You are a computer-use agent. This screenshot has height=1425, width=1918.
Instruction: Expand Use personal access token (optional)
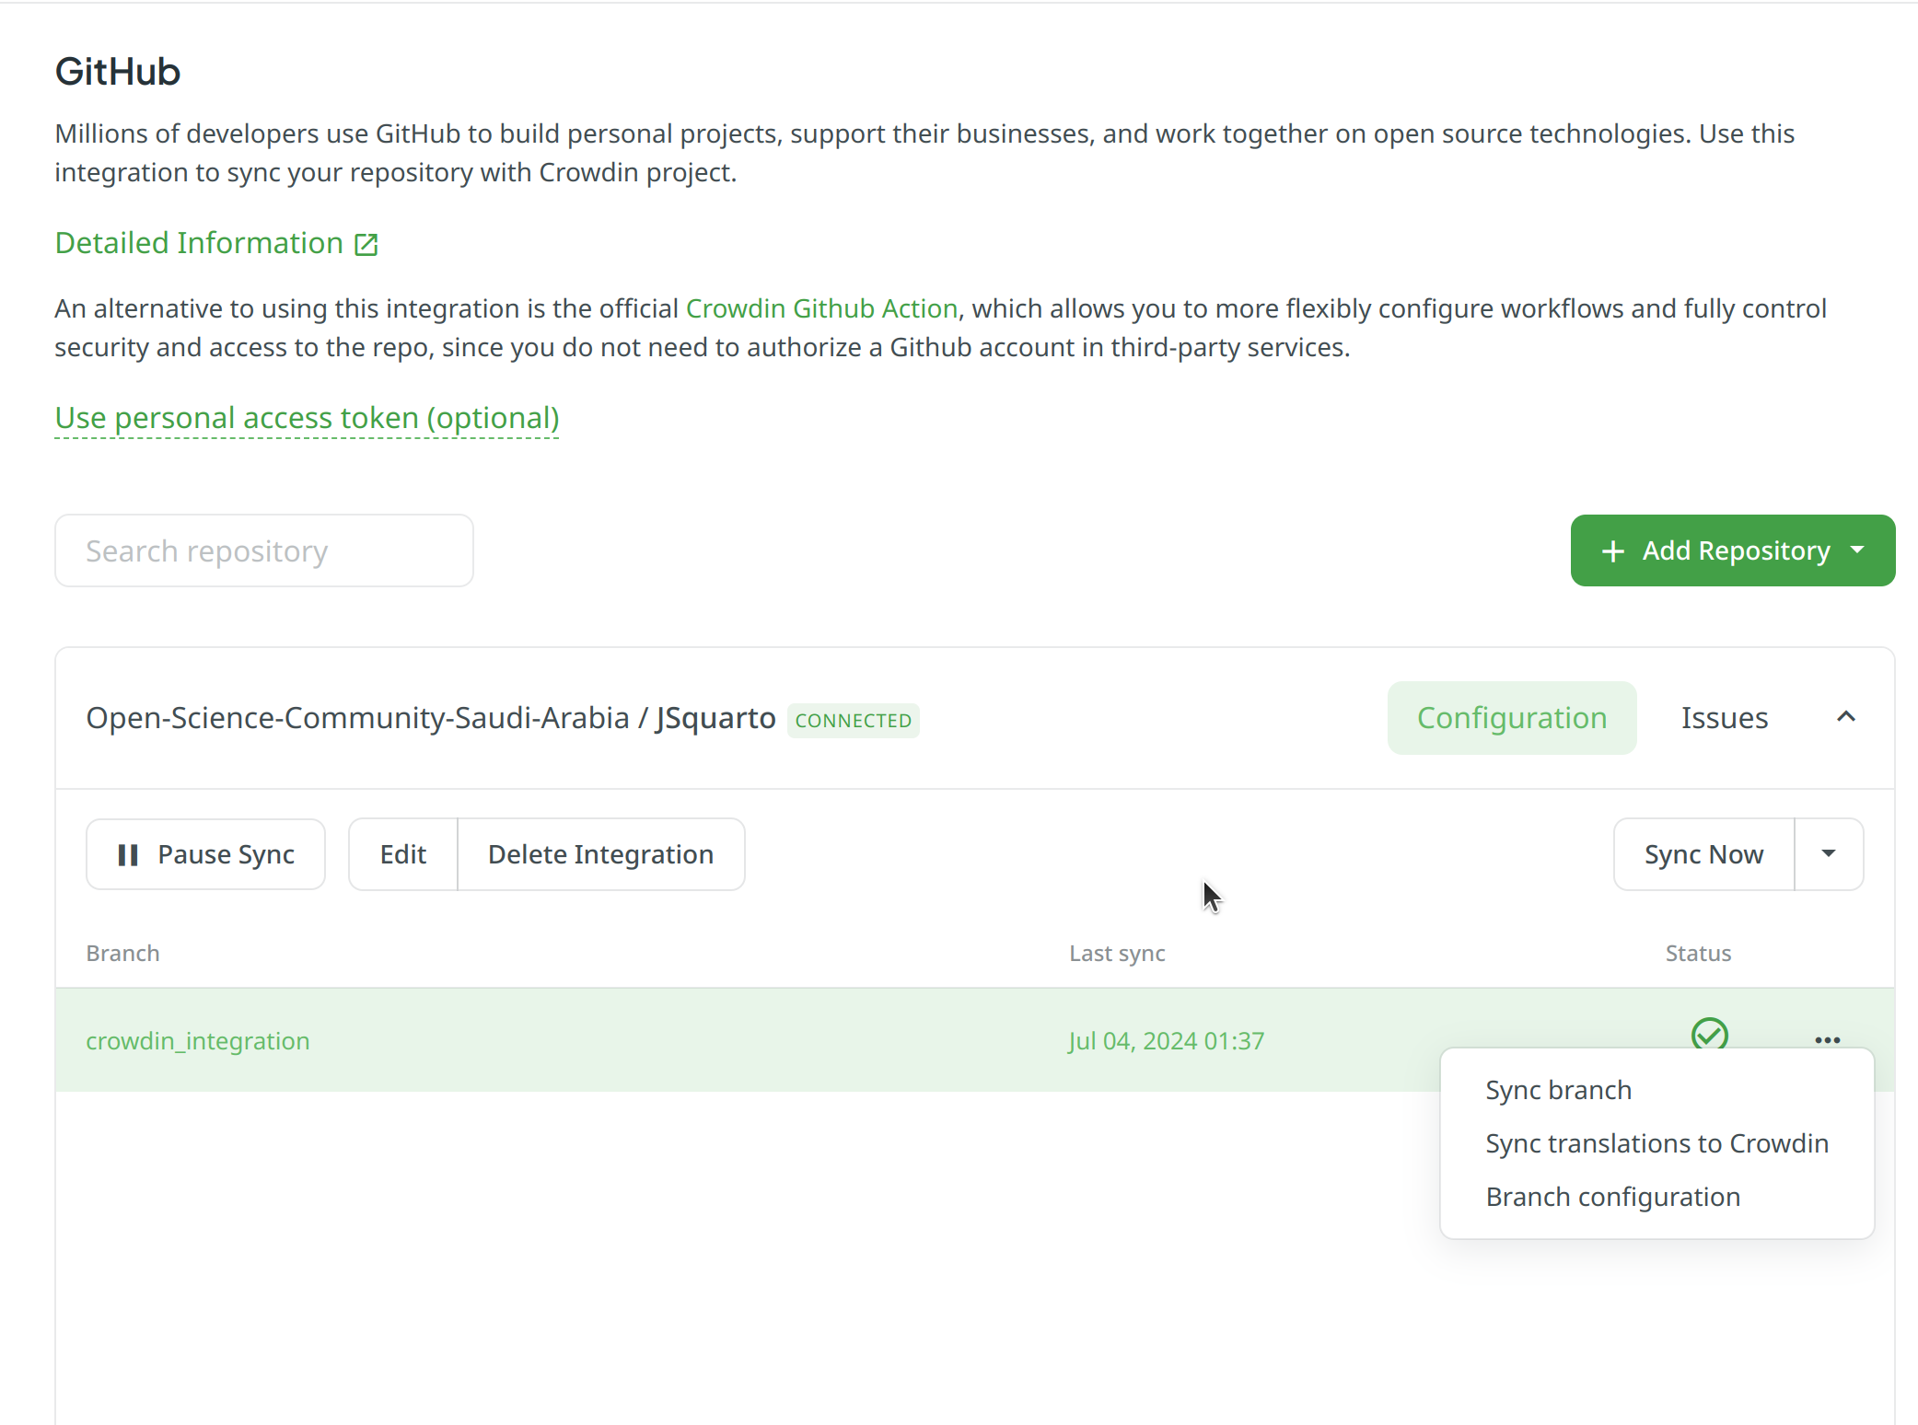coord(307,418)
